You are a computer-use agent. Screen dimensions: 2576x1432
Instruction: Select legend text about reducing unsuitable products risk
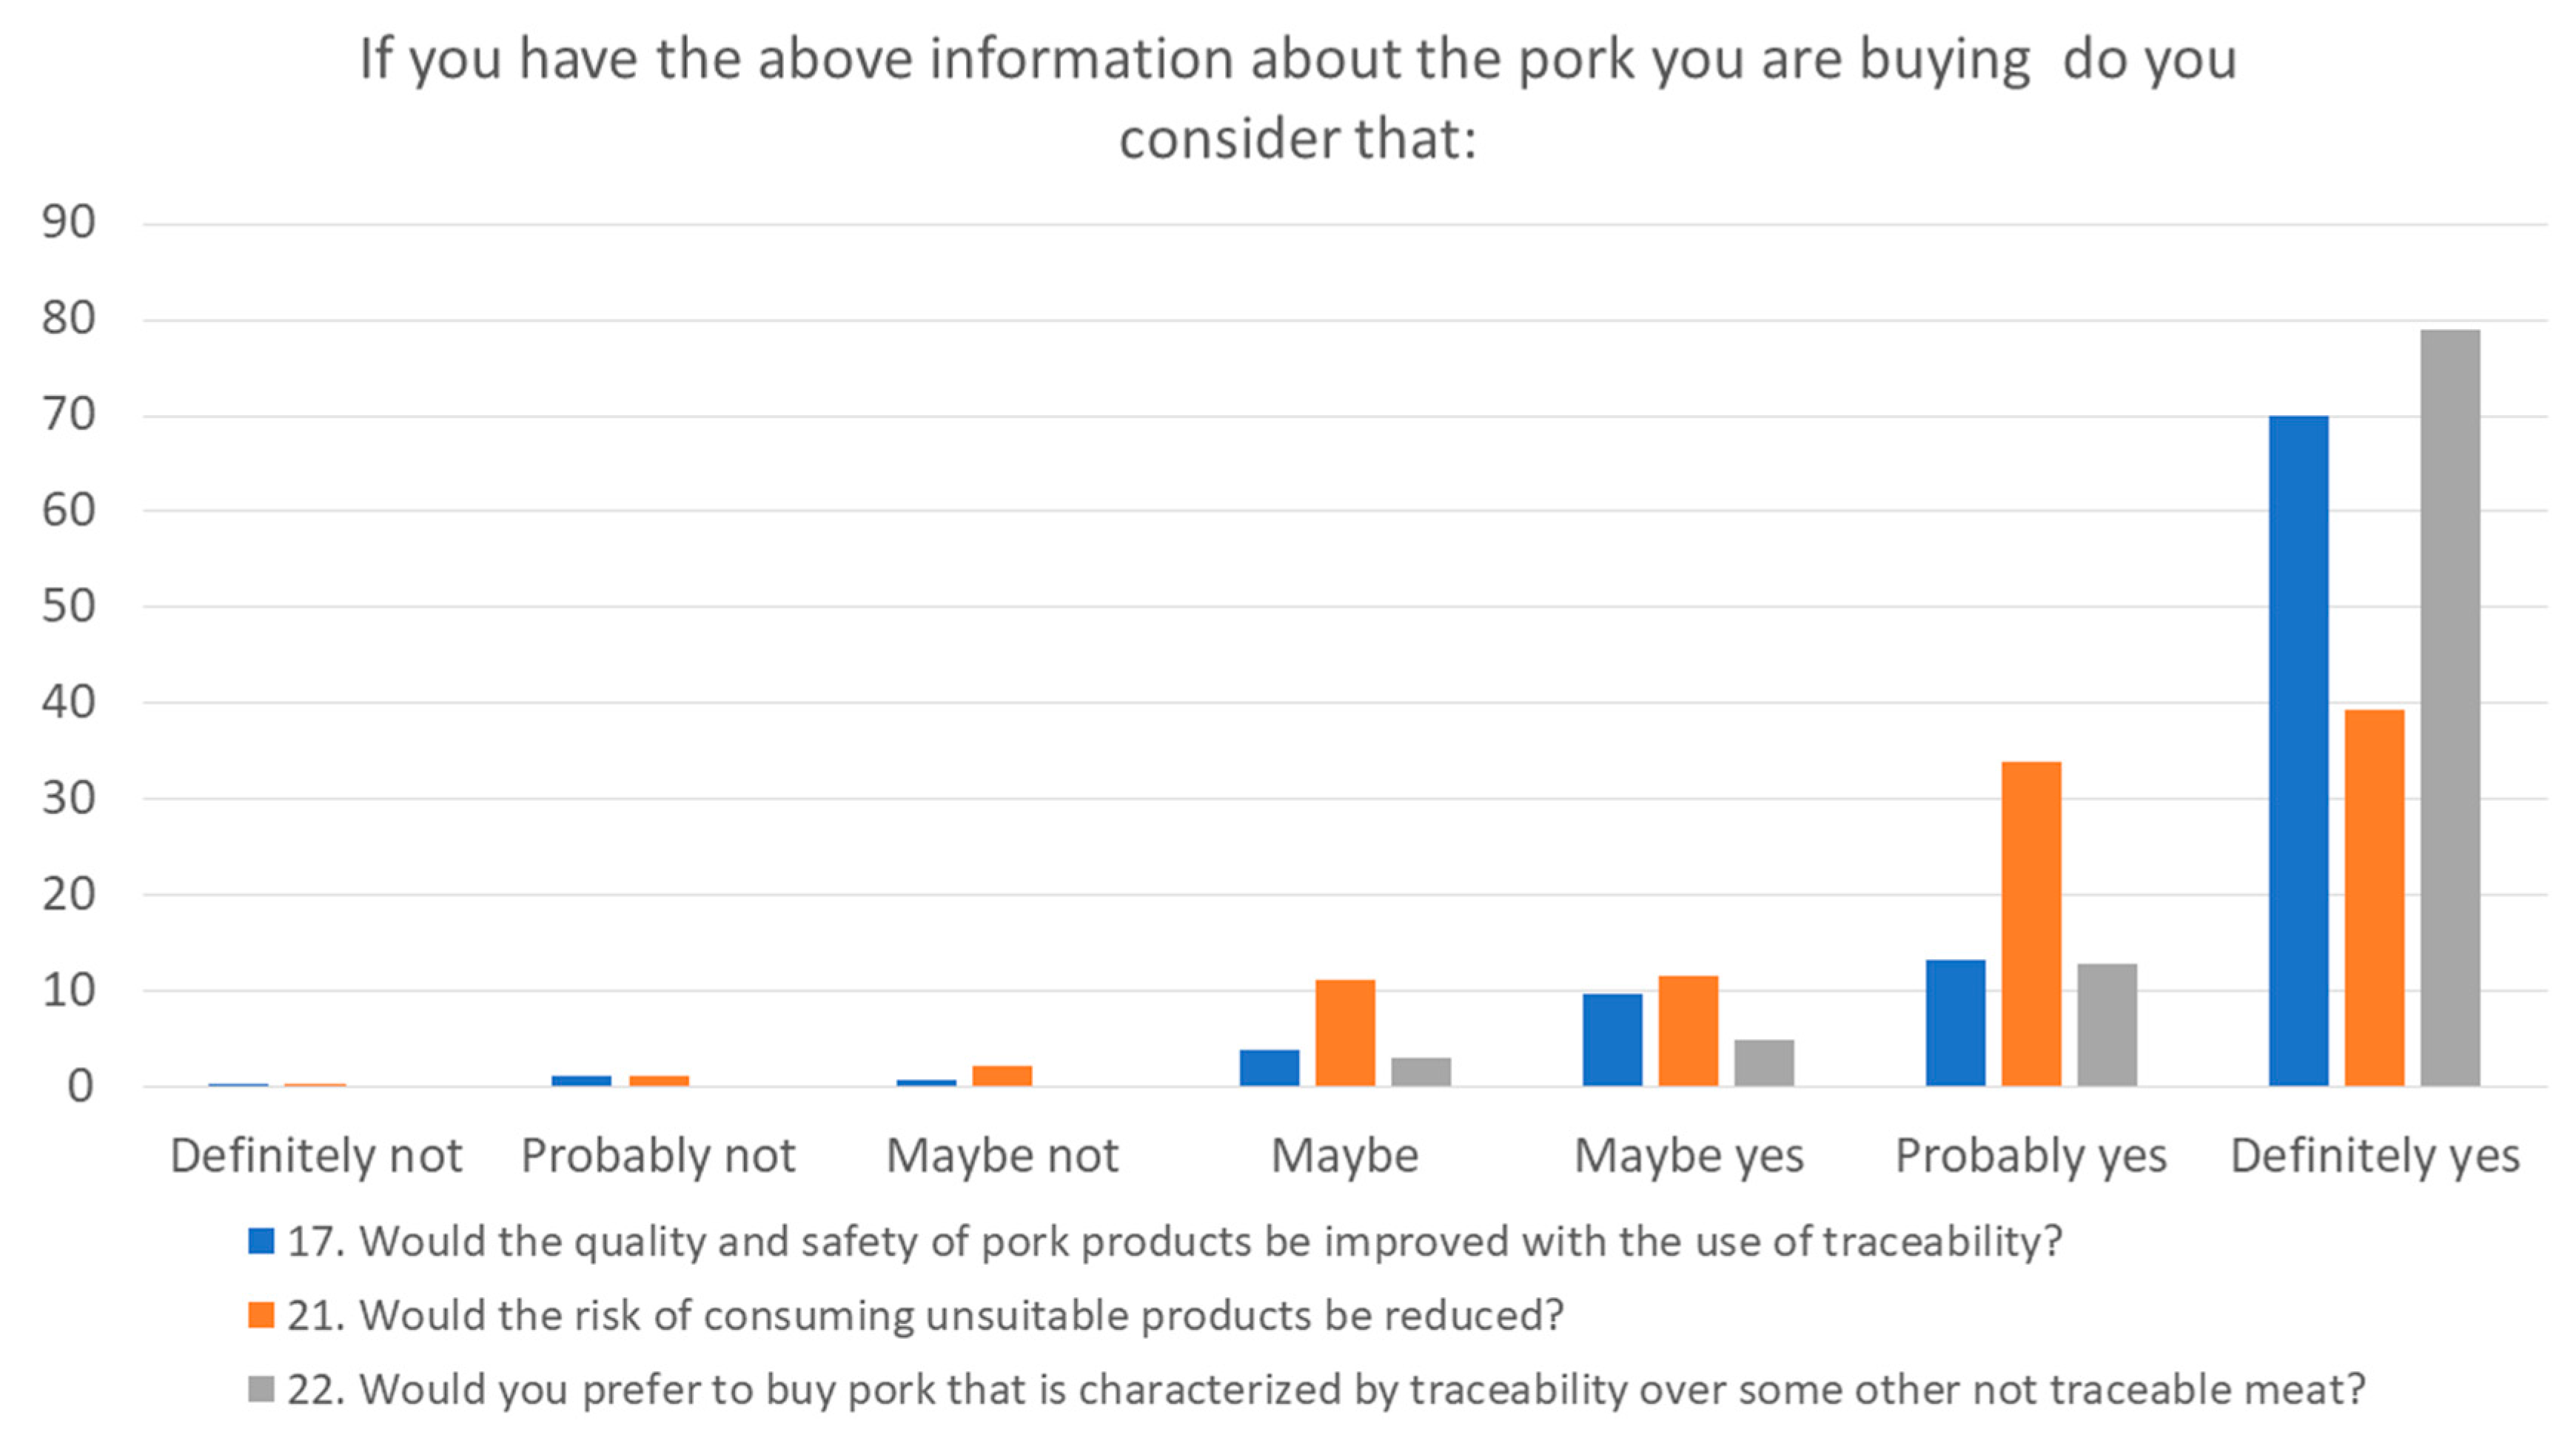925,1315
